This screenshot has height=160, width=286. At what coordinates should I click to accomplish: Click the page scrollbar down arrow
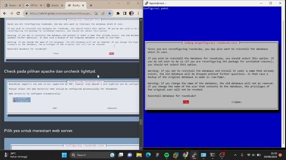point(141,148)
